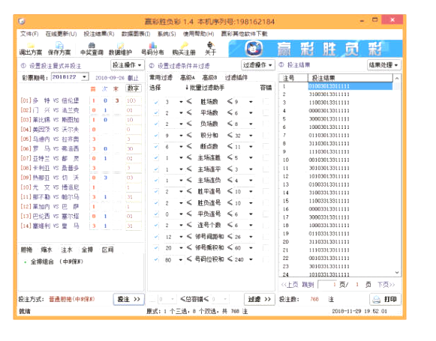Image resolution: width=436 pixels, height=341 pixels.
Task: Open the 号码分布 chart icon
Action: (152, 49)
